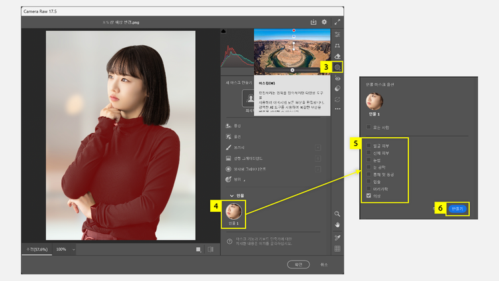
Task: Uncheck the 의상 clothes checkbox
Action: pyautogui.click(x=369, y=196)
